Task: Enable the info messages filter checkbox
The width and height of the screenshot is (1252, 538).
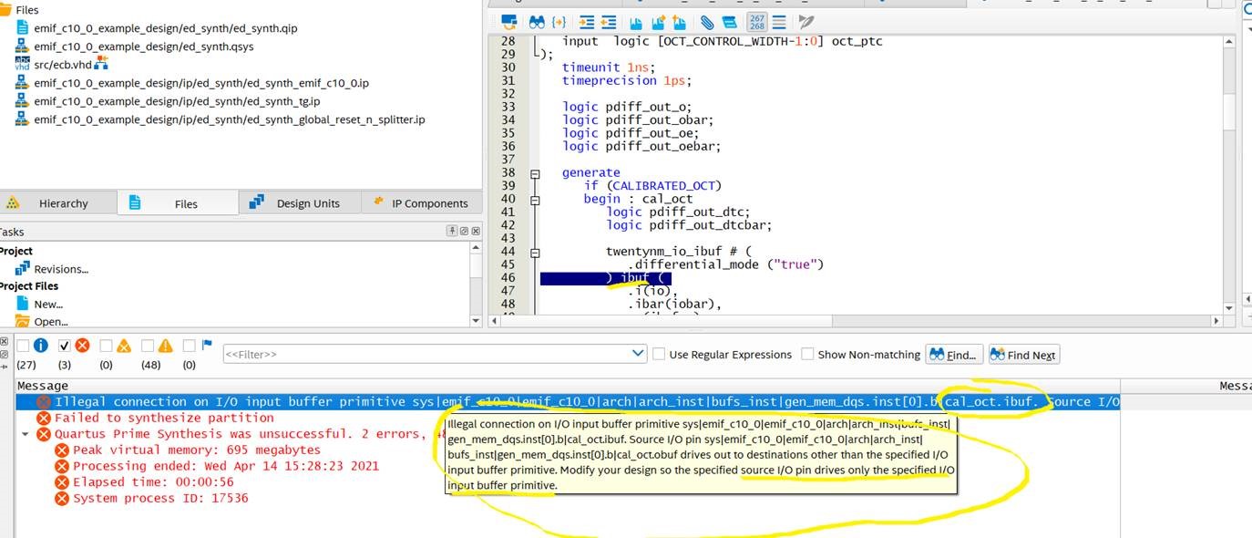Action: coord(24,346)
